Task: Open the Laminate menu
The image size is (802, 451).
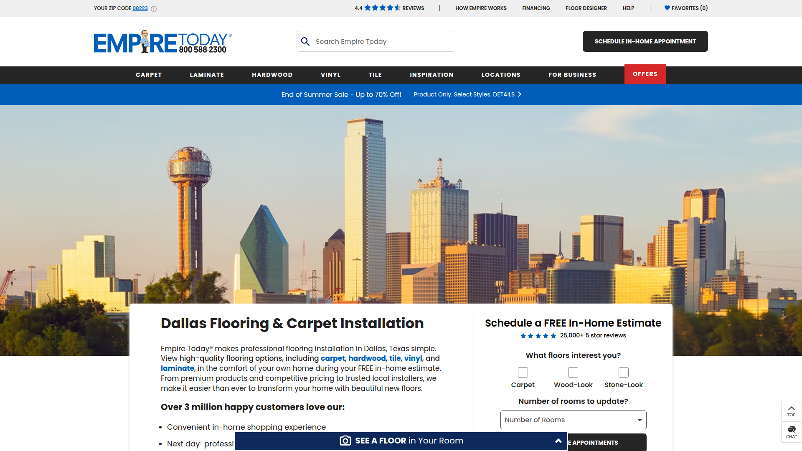Action: (x=207, y=75)
